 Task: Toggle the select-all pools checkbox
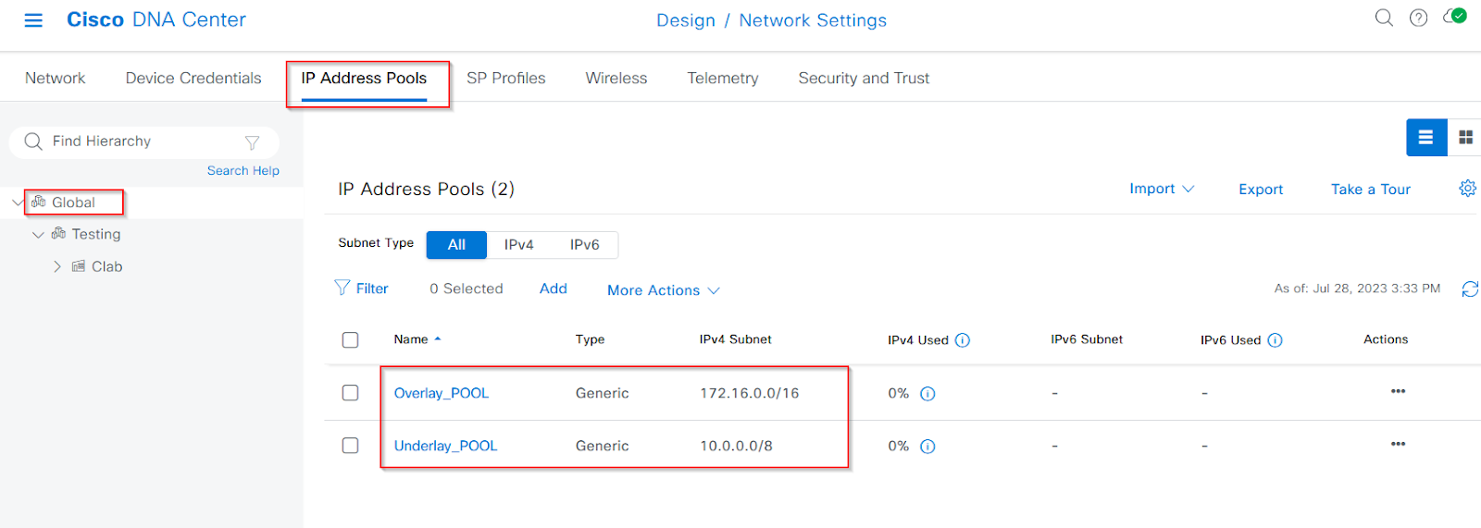pyautogui.click(x=350, y=340)
